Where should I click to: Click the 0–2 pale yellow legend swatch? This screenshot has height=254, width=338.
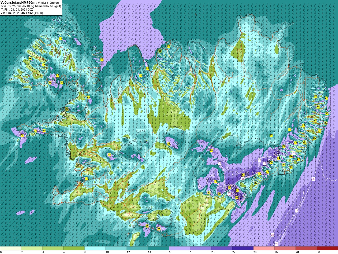coord(11,248)
